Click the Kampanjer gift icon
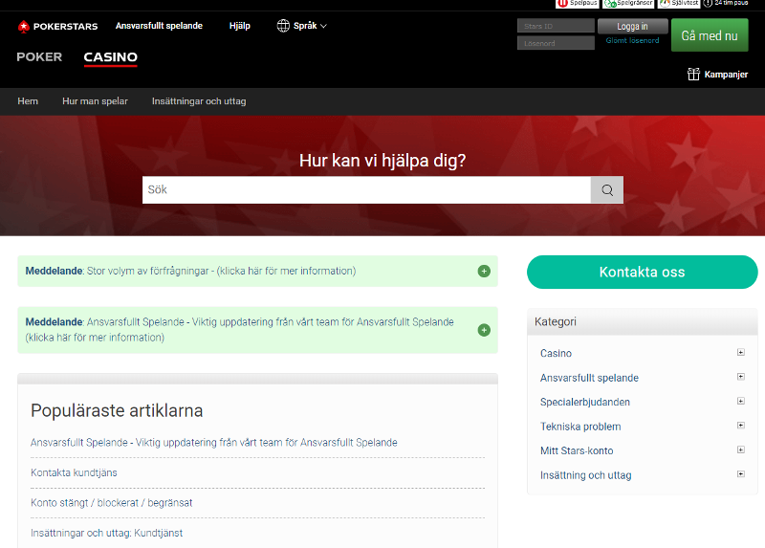Screen dimensions: 765x548 pos(693,75)
